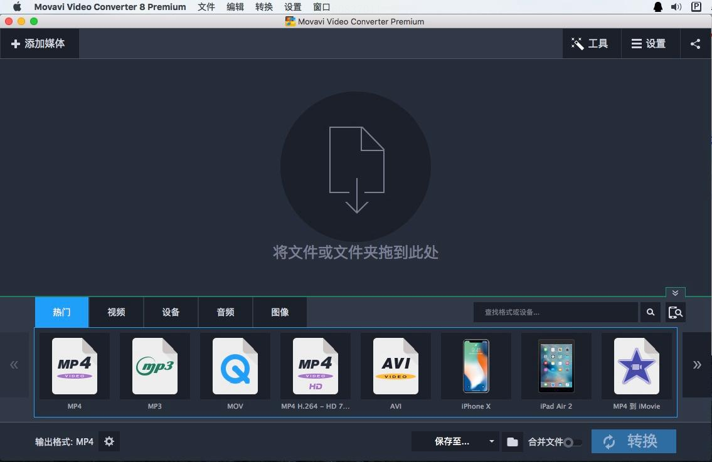
Task: Click the share icon in top toolbar
Action: coord(695,44)
